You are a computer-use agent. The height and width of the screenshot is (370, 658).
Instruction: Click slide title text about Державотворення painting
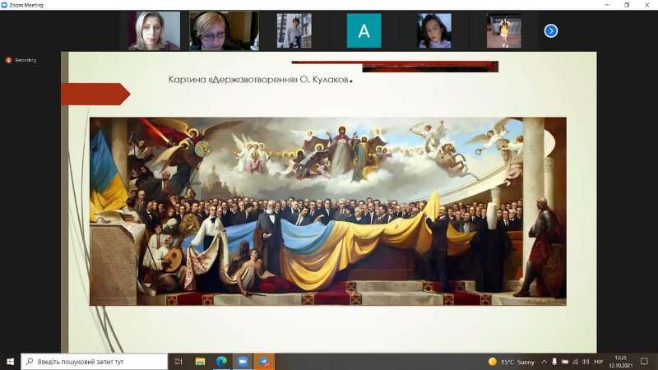(x=260, y=80)
